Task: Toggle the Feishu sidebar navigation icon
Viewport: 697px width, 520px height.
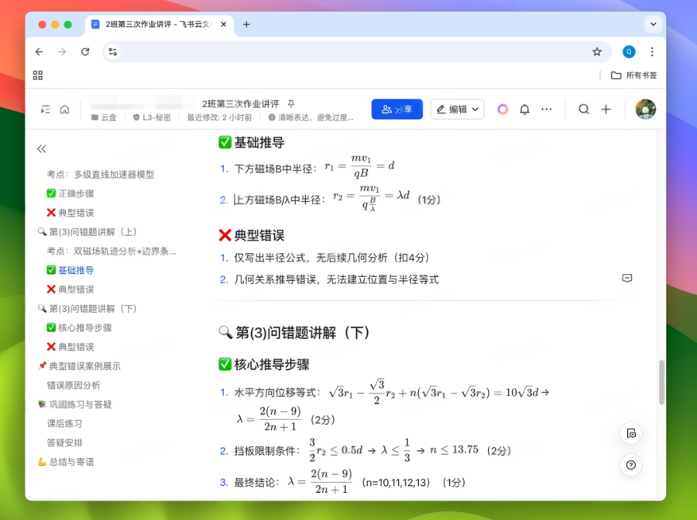Action: [x=46, y=109]
